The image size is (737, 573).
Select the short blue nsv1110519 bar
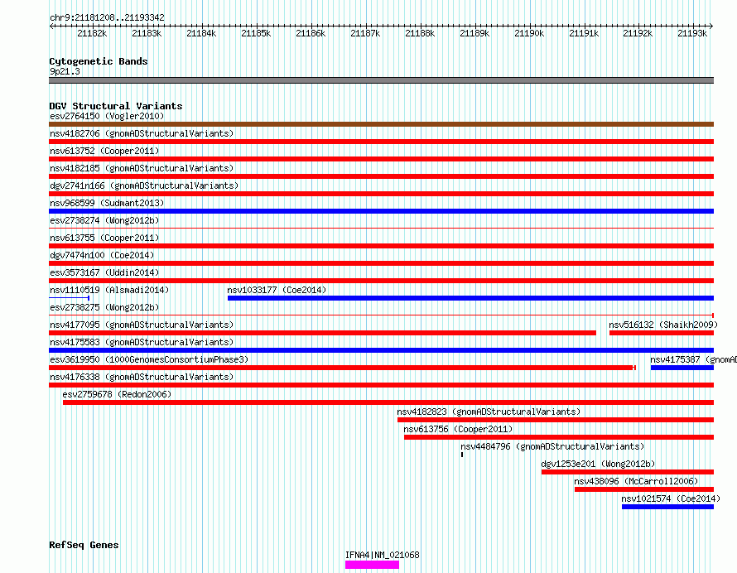[x=69, y=298]
